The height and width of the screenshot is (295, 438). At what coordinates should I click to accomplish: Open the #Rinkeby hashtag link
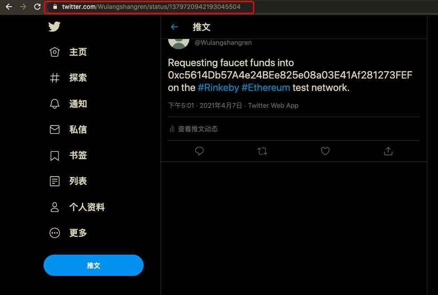[218, 88]
